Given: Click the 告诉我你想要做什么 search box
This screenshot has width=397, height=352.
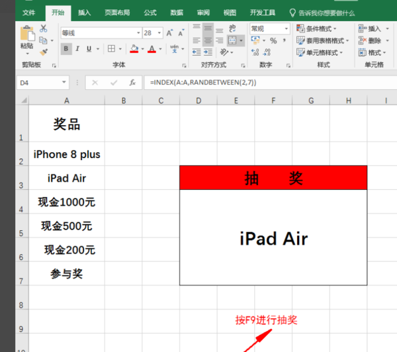Looking at the screenshot, I should click(322, 13).
